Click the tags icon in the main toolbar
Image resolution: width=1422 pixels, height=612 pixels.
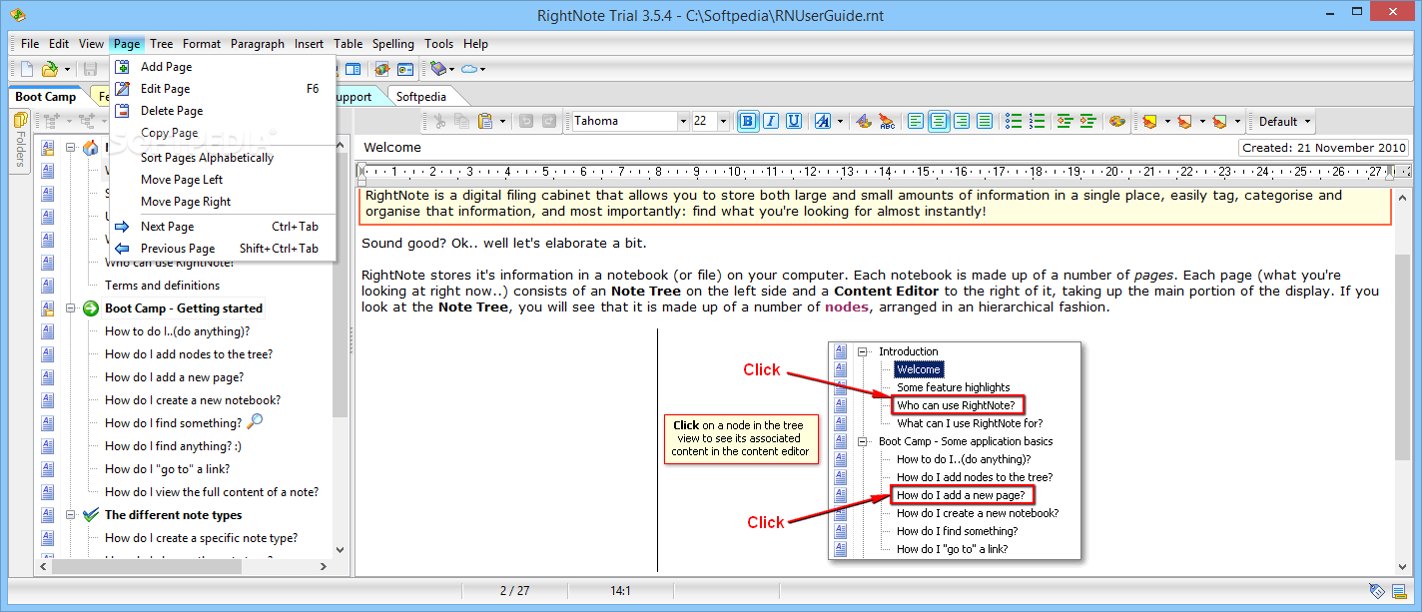tap(437, 69)
